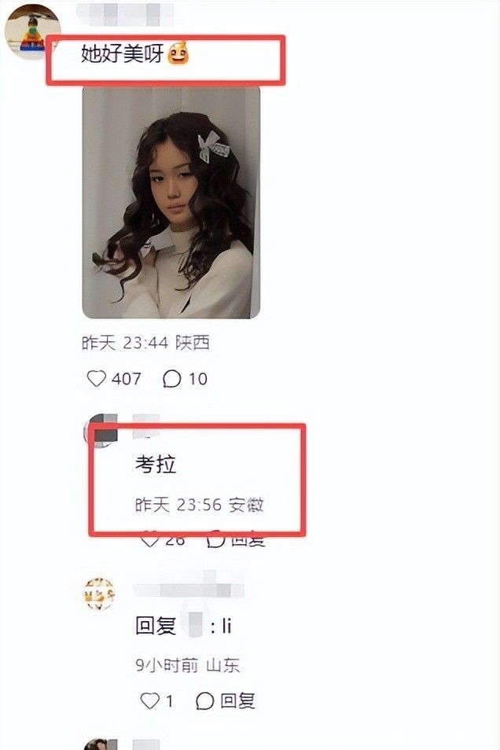Click the 回复 bubble icon under the 山东 reply
The image size is (500, 750).
pyautogui.click(x=204, y=700)
